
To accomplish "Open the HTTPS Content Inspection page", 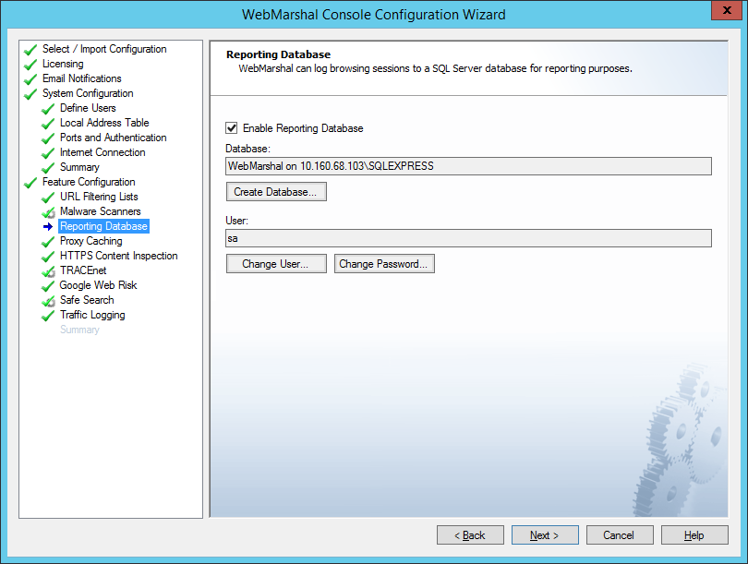I will (x=118, y=256).
